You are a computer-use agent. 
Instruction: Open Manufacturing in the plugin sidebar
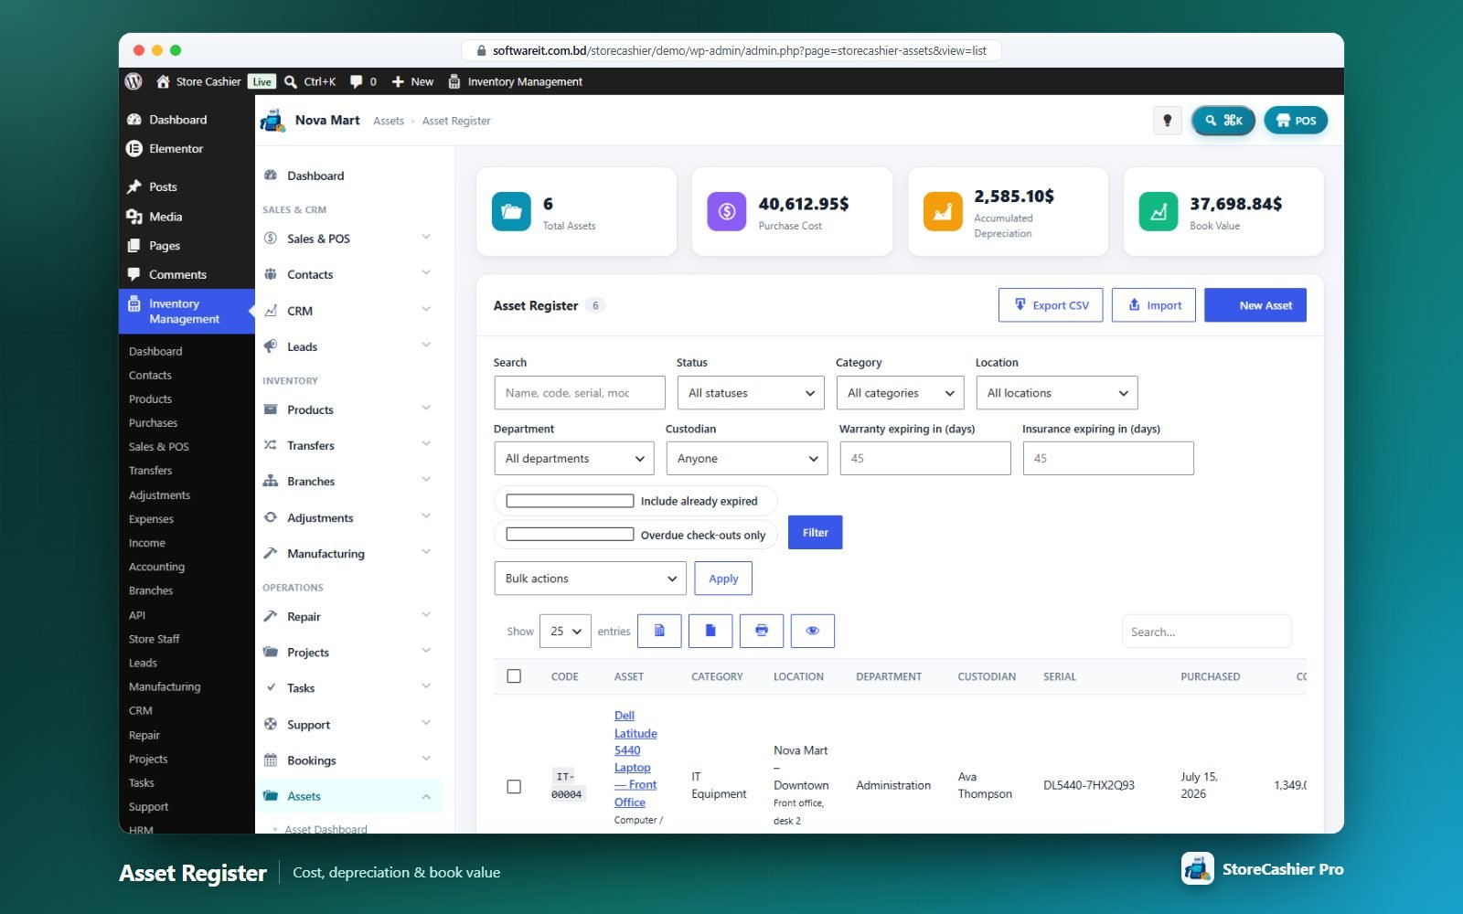coord(347,553)
